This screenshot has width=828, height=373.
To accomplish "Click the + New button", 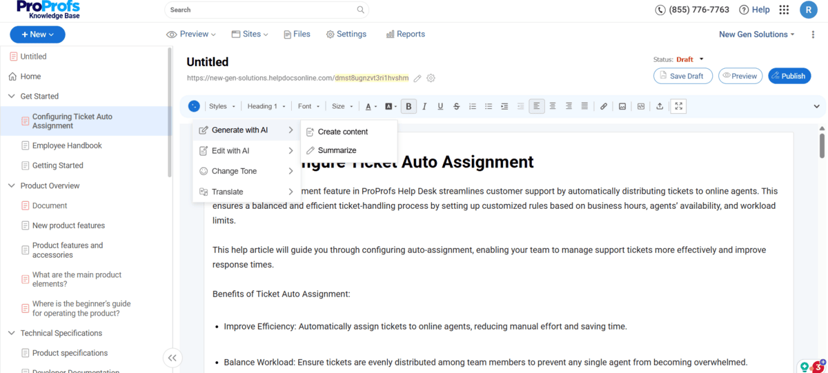I will 37,34.
